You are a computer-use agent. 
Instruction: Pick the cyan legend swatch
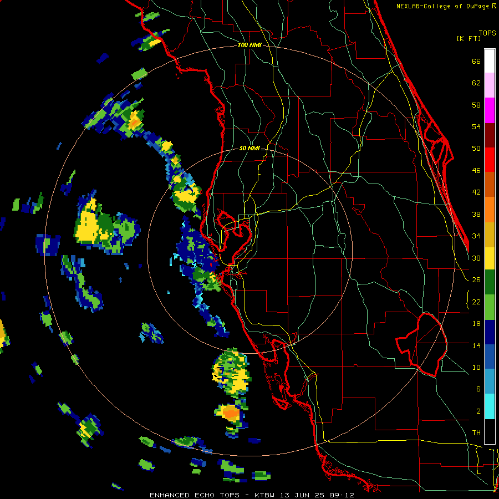[x=490, y=407]
